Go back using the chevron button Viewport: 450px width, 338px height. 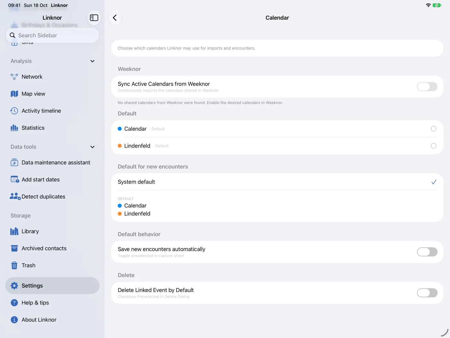coord(115,18)
